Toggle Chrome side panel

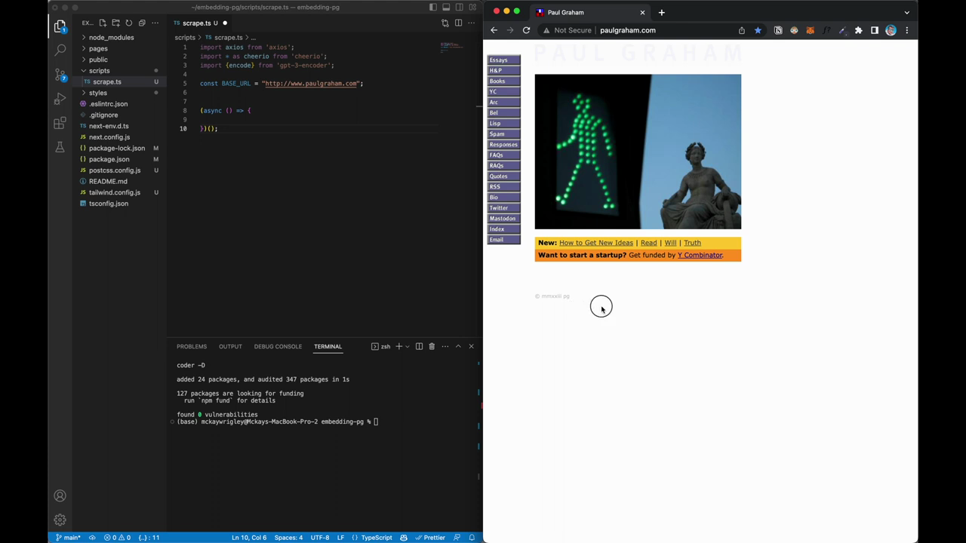pyautogui.click(x=874, y=30)
